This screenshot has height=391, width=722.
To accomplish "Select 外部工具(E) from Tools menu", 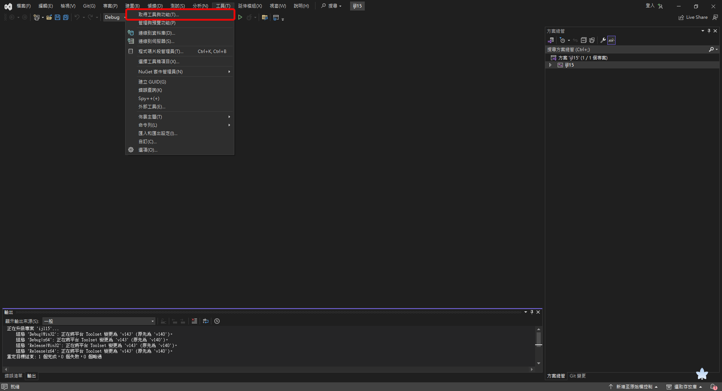I will click(x=180, y=106).
